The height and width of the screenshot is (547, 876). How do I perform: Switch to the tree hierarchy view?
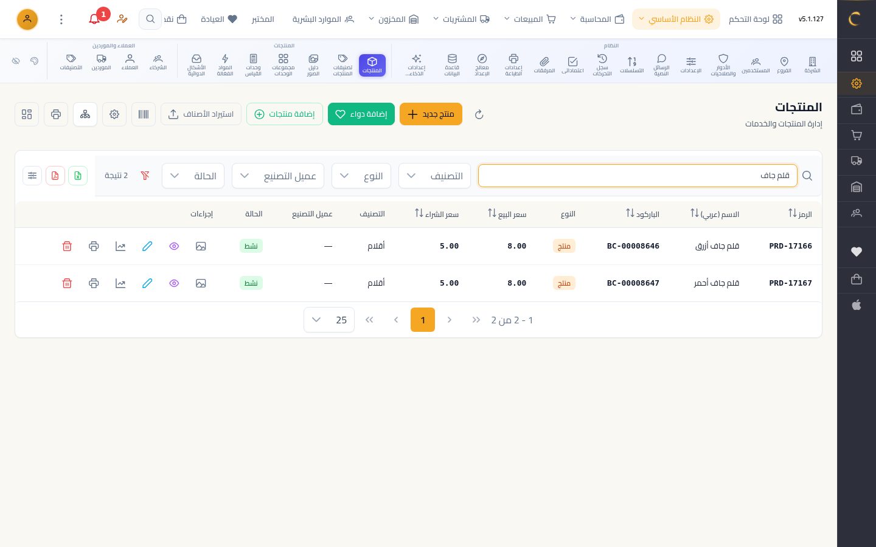(85, 114)
